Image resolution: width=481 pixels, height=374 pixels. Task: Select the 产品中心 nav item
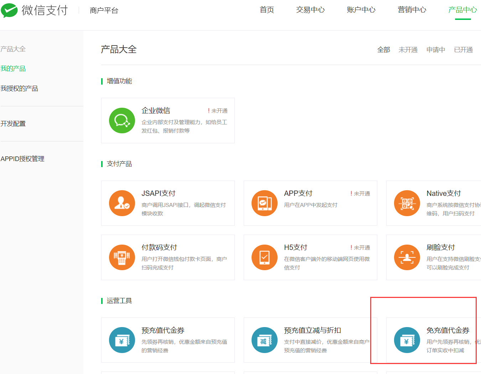(x=463, y=10)
